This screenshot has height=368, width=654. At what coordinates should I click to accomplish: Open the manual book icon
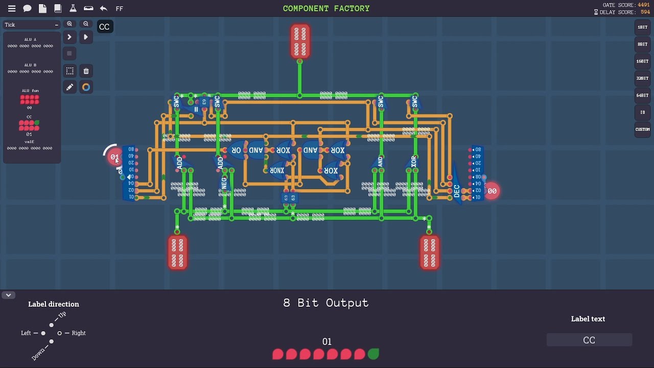[x=58, y=9]
